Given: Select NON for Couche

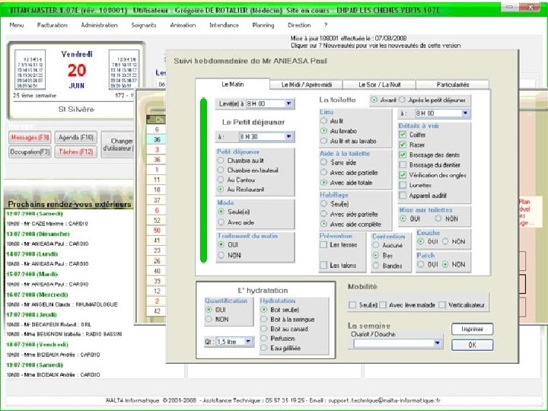Looking at the screenshot, I should click(445, 241).
